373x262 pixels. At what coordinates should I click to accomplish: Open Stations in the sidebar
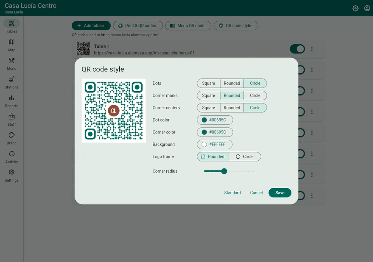point(11,83)
